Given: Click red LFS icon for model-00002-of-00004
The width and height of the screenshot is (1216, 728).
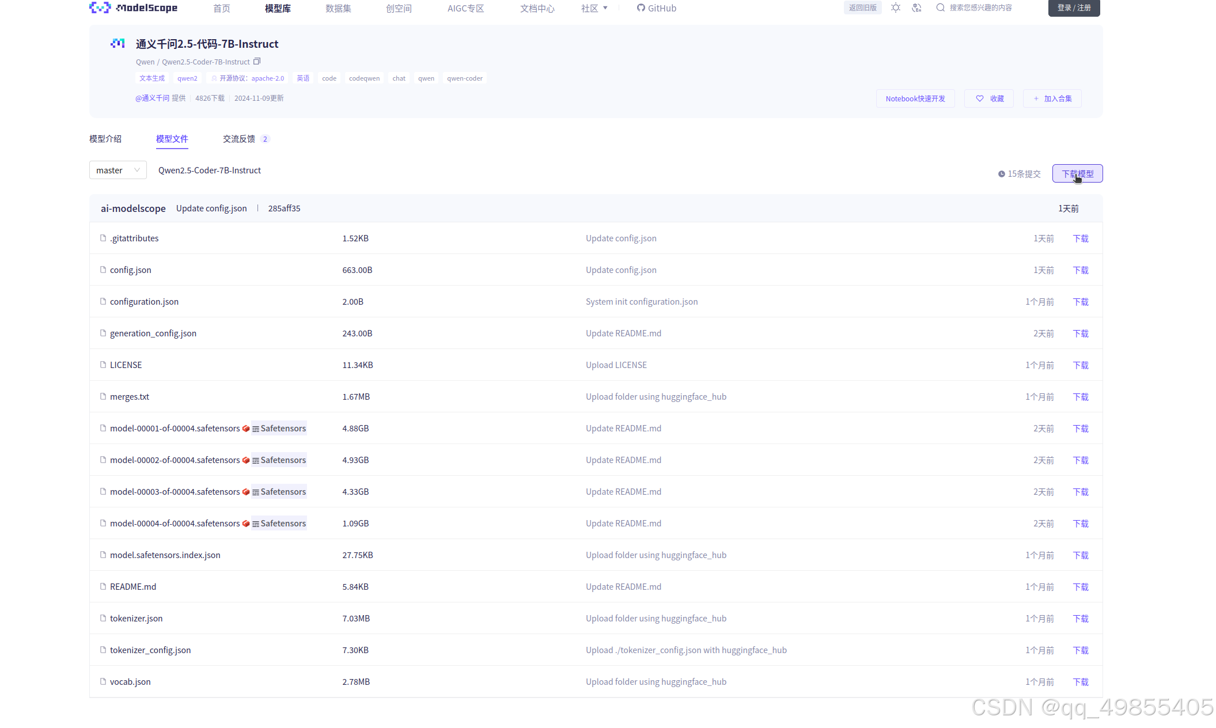Looking at the screenshot, I should pos(246,460).
